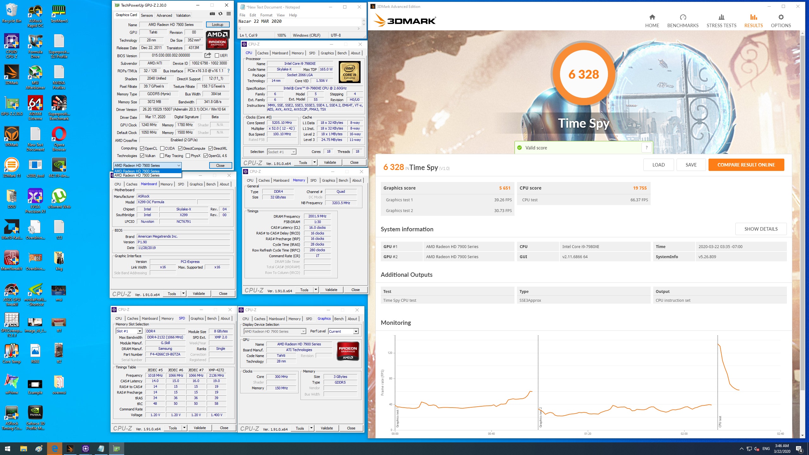Open the wPrime desktop icon

[x=12, y=385]
